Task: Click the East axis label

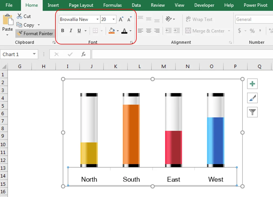Action: 174,179
